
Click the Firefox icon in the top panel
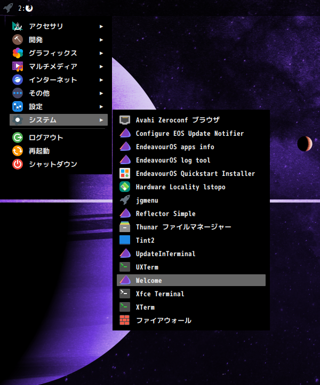coord(29,8)
